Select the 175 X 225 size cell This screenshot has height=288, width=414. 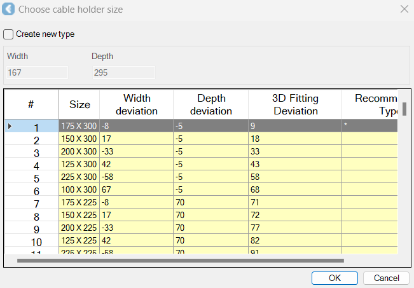point(79,203)
